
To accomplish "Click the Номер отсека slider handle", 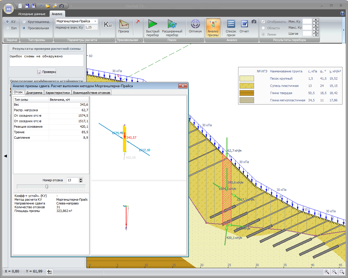I will 47,187.
